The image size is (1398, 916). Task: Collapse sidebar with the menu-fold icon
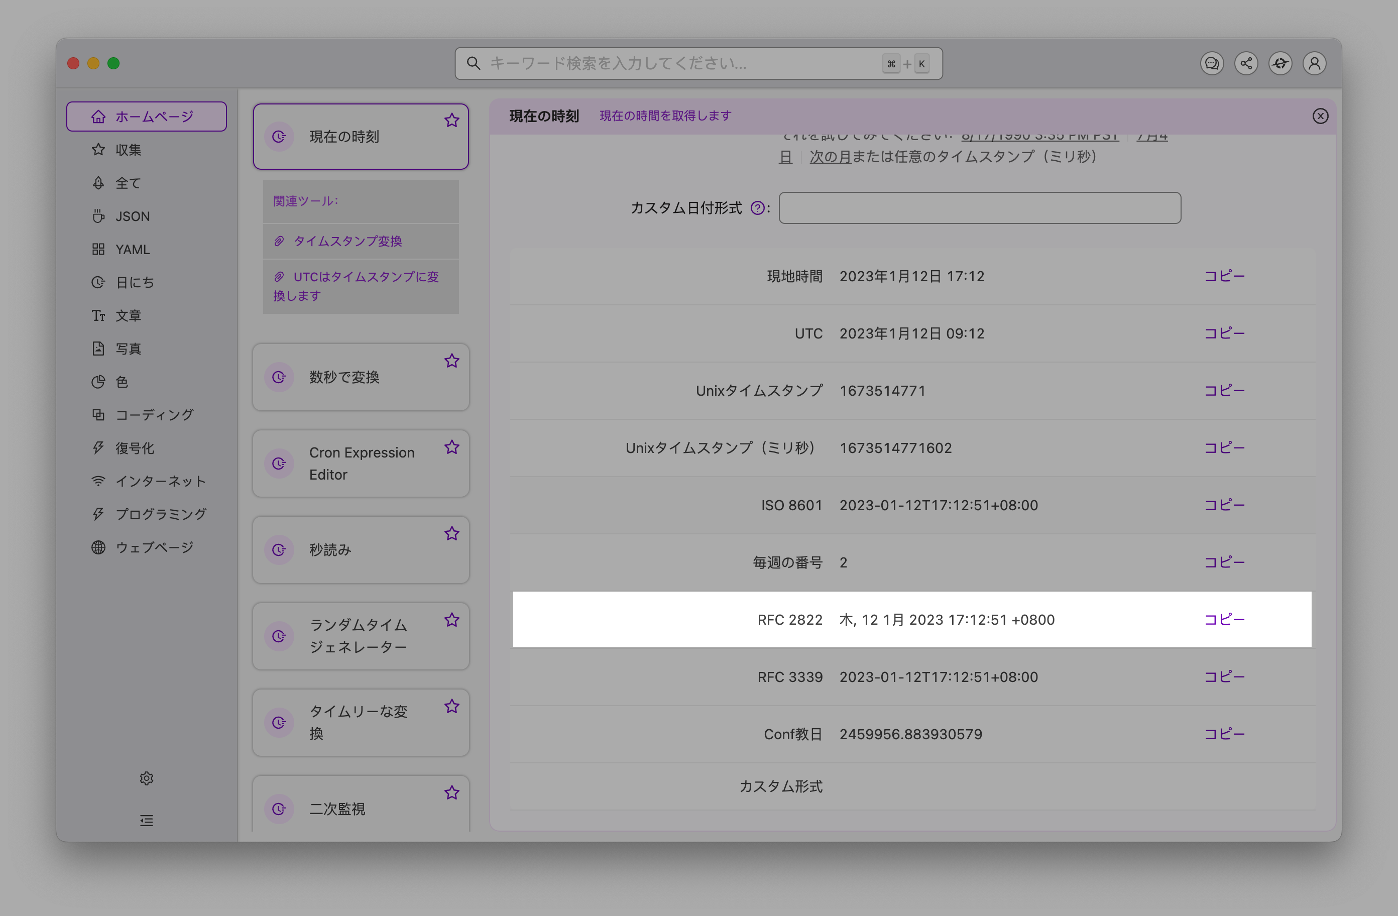147,821
